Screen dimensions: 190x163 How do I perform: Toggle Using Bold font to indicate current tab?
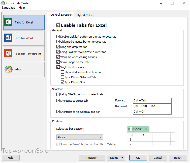tap(58, 52)
